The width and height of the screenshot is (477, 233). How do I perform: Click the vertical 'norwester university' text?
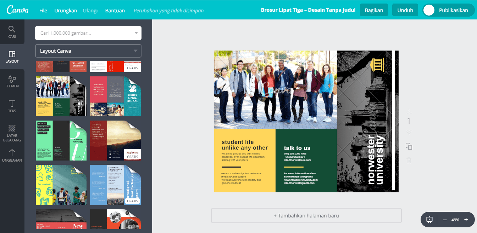coord(376,159)
